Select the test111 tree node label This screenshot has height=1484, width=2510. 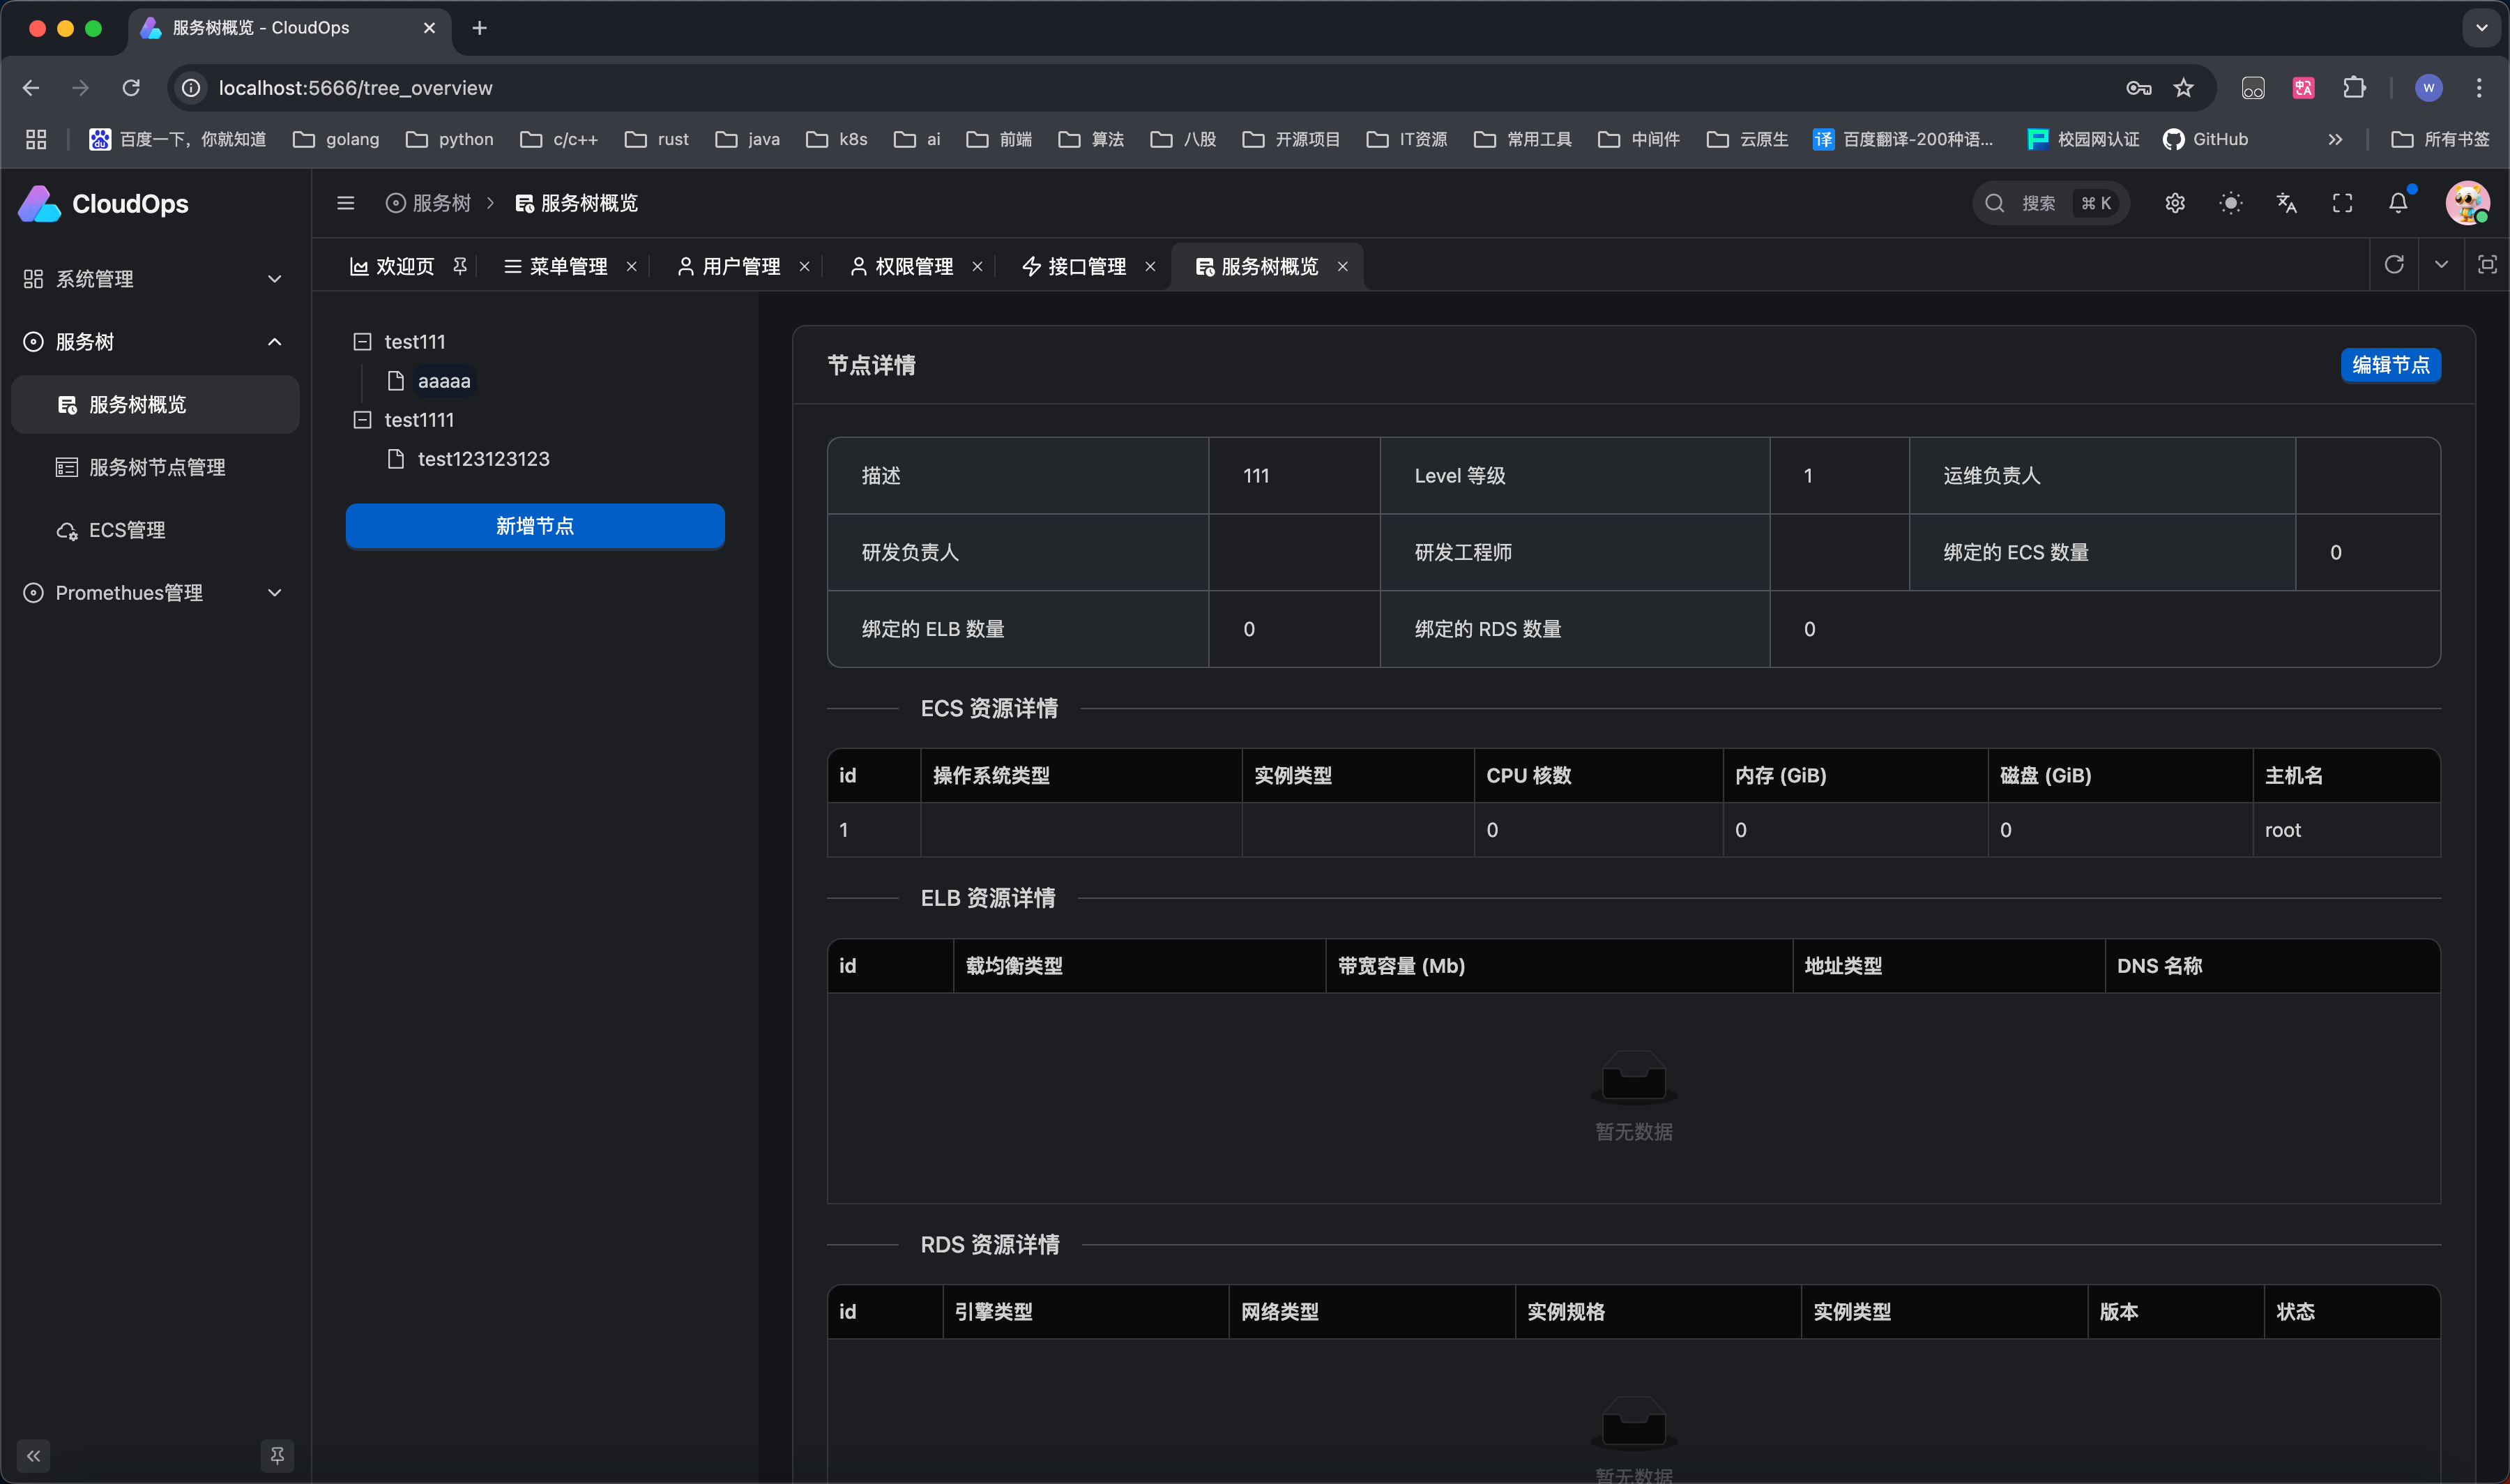click(415, 342)
